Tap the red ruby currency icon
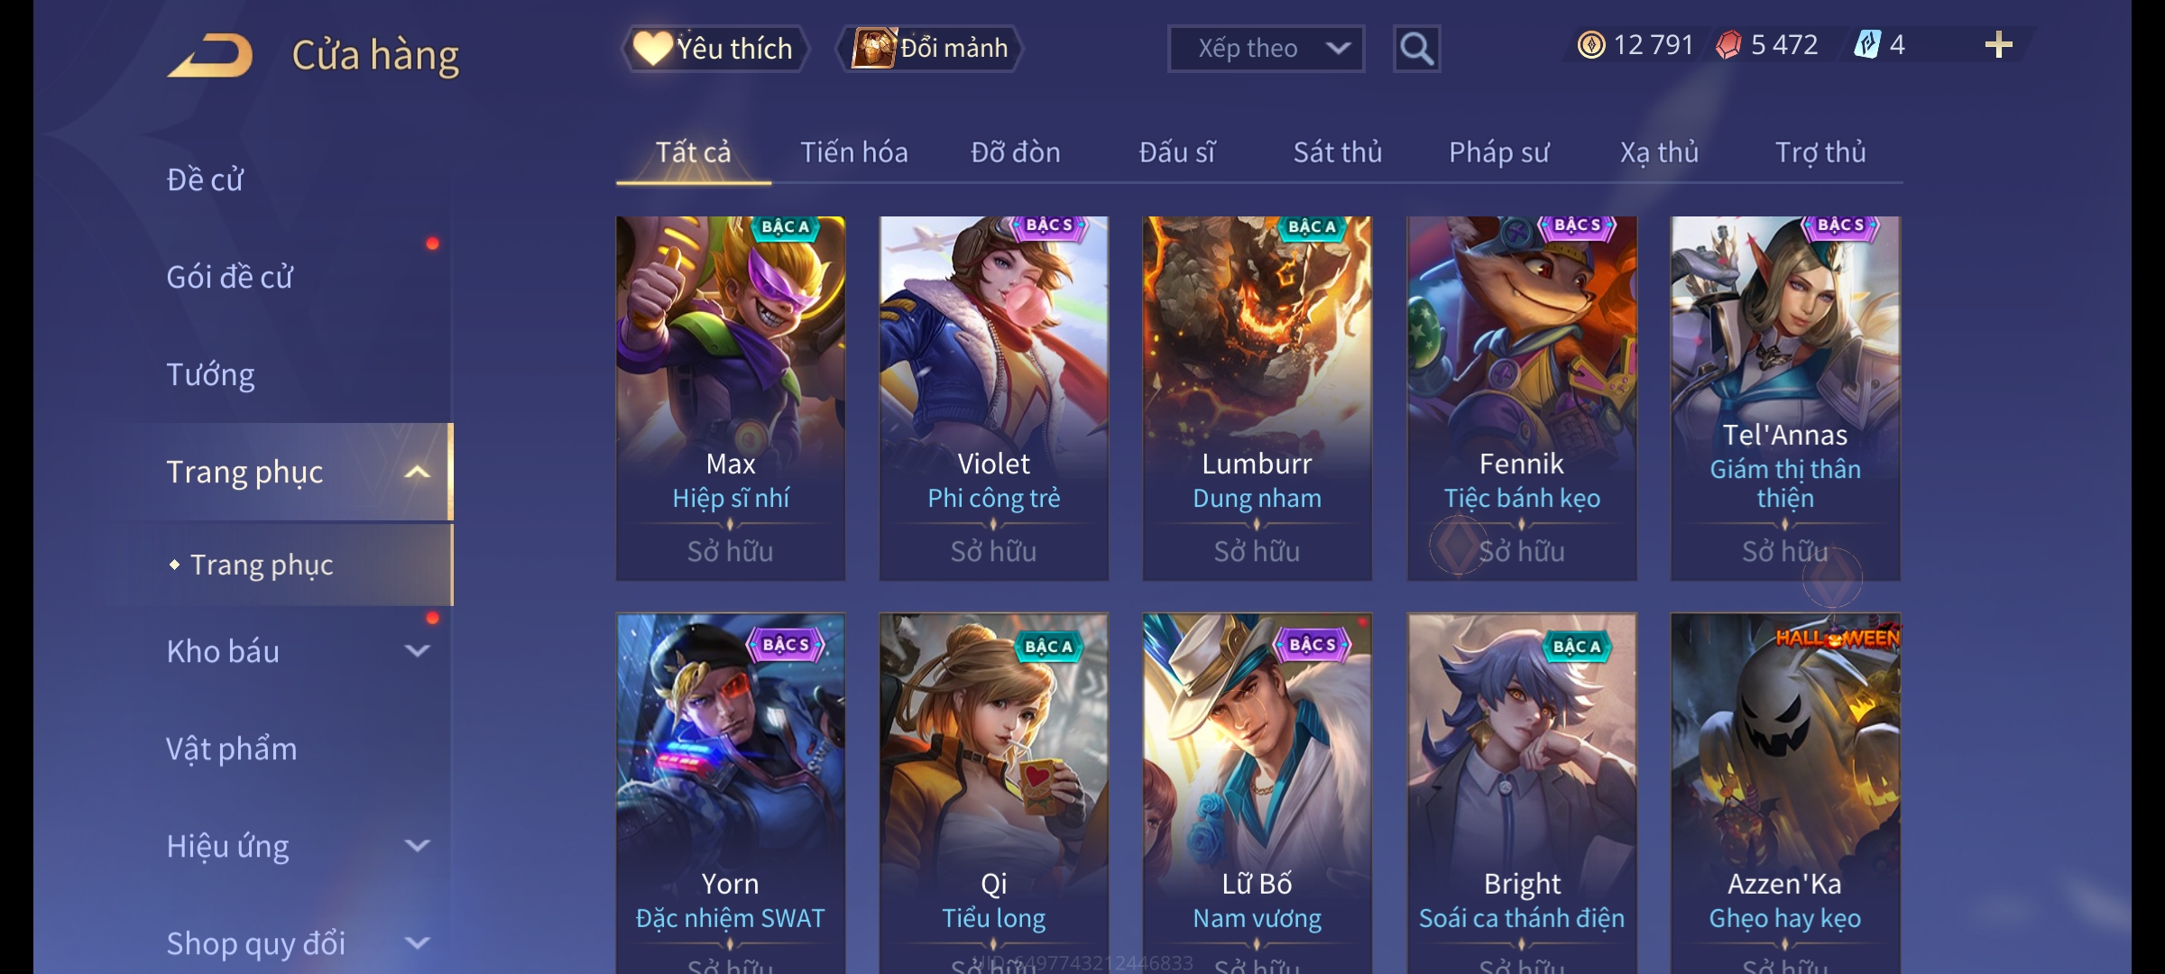Screen dimensions: 2165x974 coord(1728,45)
